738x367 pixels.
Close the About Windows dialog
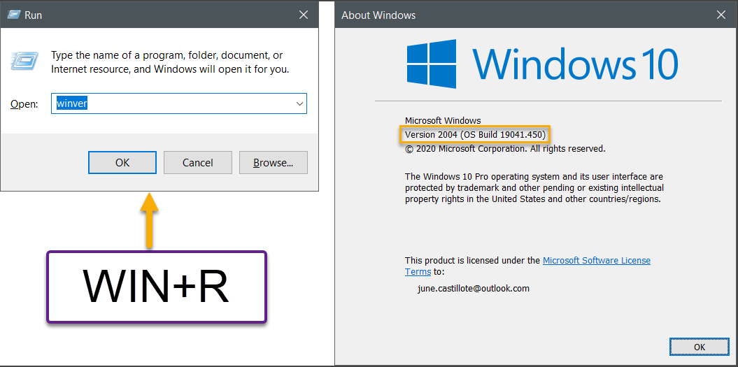coord(721,15)
